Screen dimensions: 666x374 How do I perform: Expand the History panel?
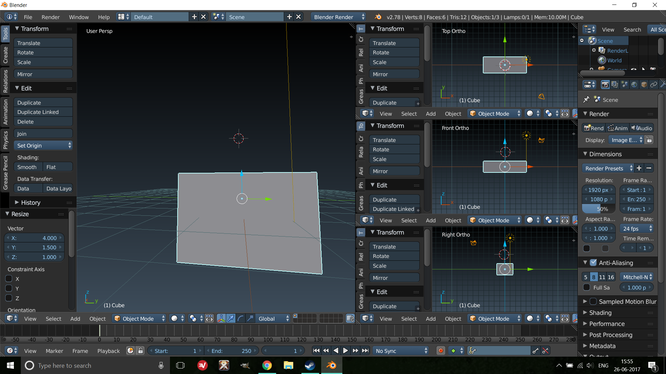coord(31,203)
